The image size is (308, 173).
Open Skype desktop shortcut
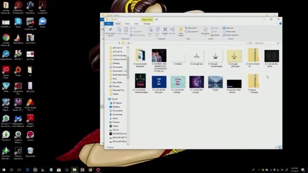18,23
